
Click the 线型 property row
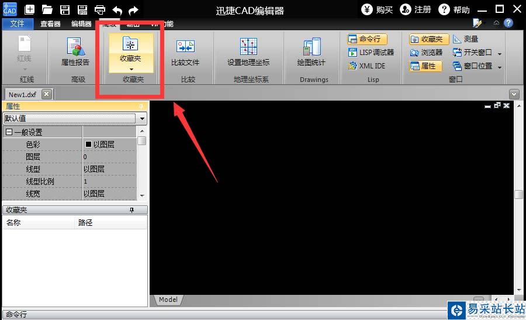(x=70, y=169)
